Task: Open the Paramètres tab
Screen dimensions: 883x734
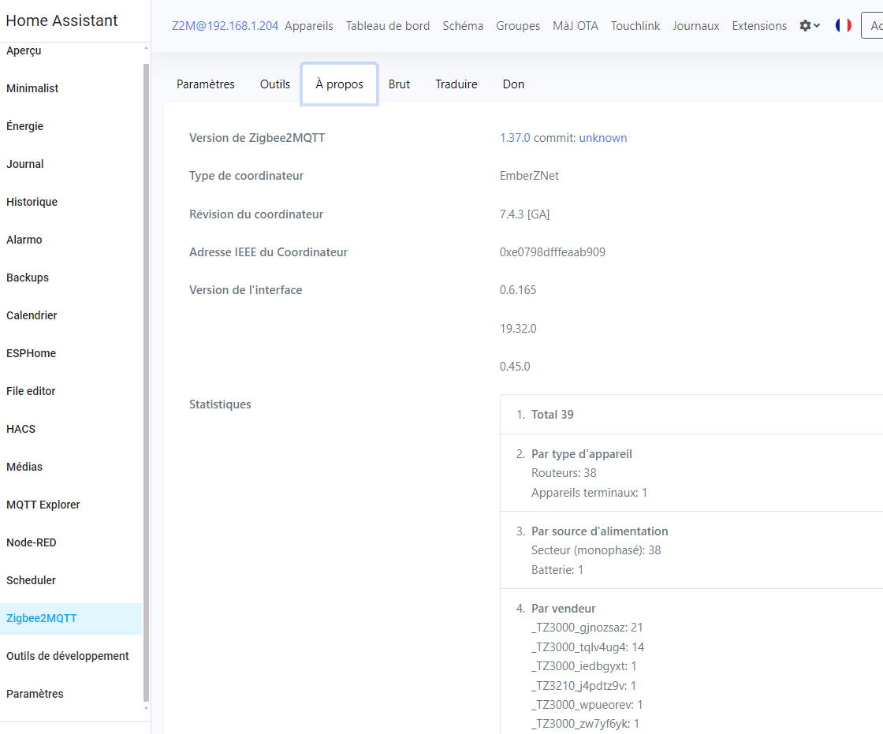Action: click(206, 84)
